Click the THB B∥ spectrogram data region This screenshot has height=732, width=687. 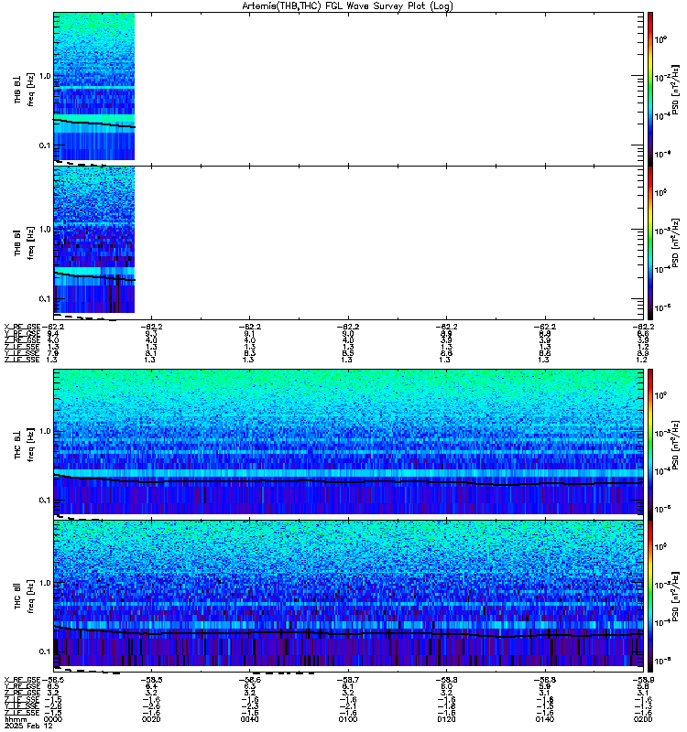tap(94, 240)
